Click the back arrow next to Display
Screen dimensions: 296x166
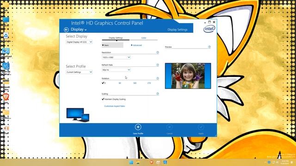click(x=66, y=30)
